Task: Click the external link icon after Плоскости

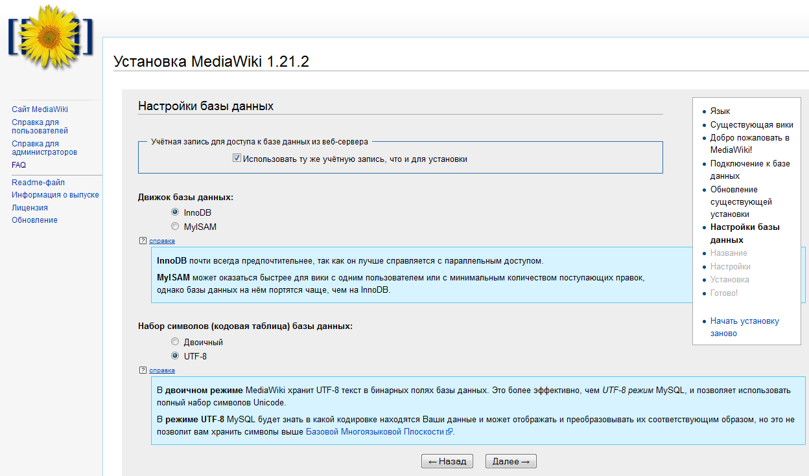Action: pos(449,432)
